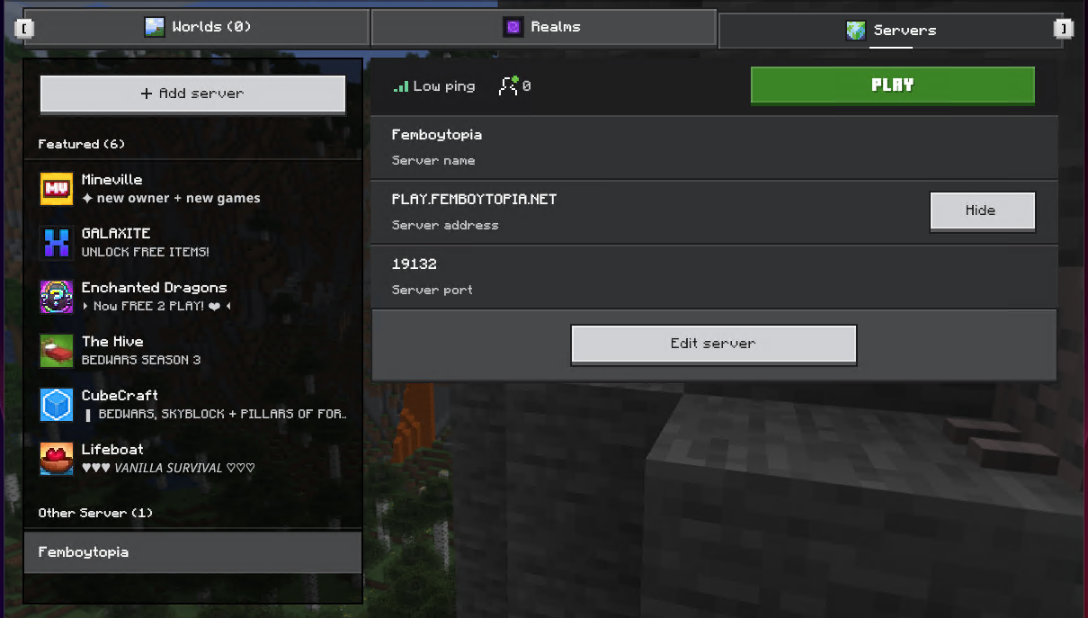The width and height of the screenshot is (1088, 618).
Task: Click the player count icon
Action: 509,86
